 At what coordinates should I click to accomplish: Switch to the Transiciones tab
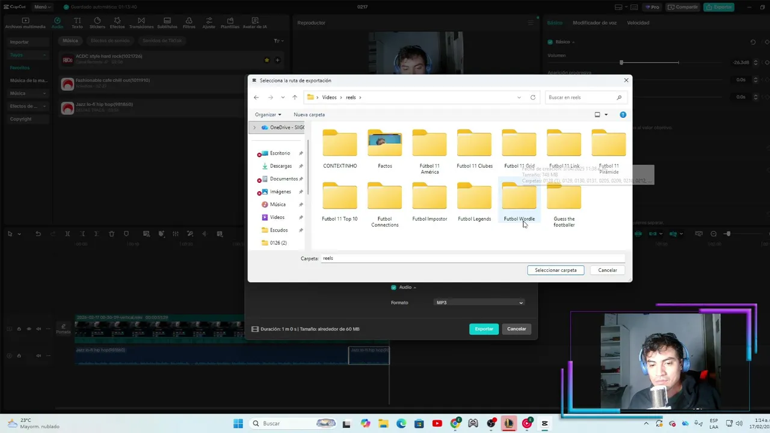(x=141, y=23)
